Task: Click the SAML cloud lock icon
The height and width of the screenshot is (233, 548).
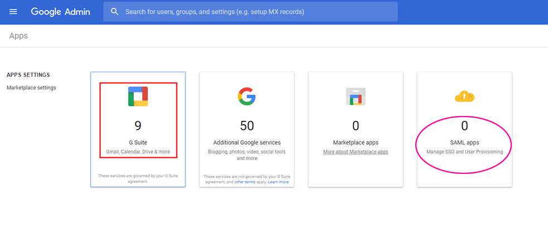Action: point(464,96)
